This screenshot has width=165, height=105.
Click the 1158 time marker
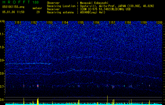click(128, 22)
